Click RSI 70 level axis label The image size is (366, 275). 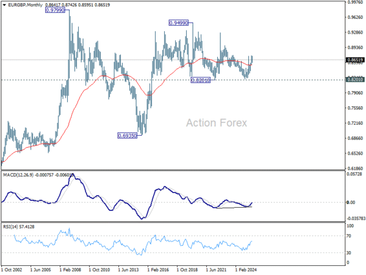[349, 236]
